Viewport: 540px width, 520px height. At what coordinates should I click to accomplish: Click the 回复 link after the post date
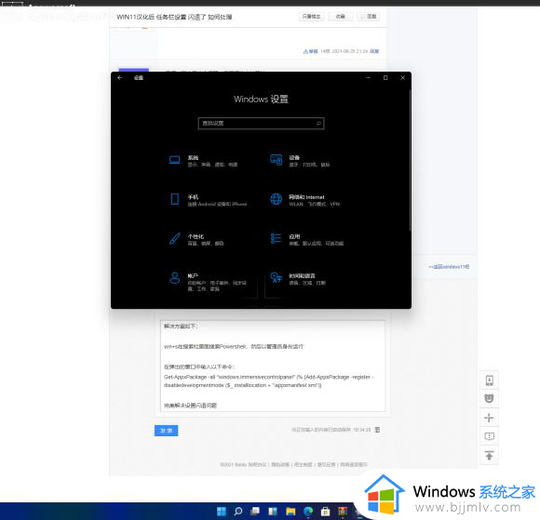[x=374, y=51]
